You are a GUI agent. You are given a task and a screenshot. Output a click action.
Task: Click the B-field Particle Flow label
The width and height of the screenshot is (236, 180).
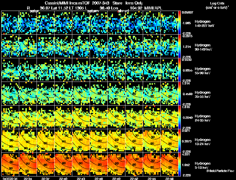click(220, 171)
